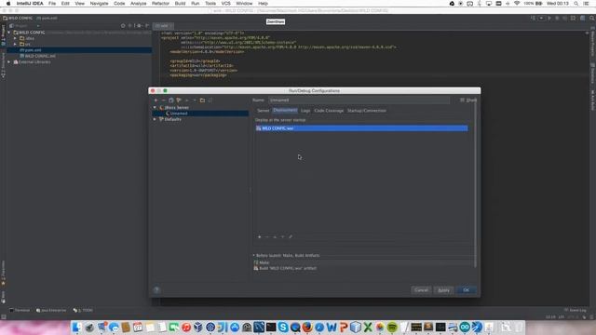596x335 pixels.
Task: Copy the selected run configuration
Action: tap(171, 100)
